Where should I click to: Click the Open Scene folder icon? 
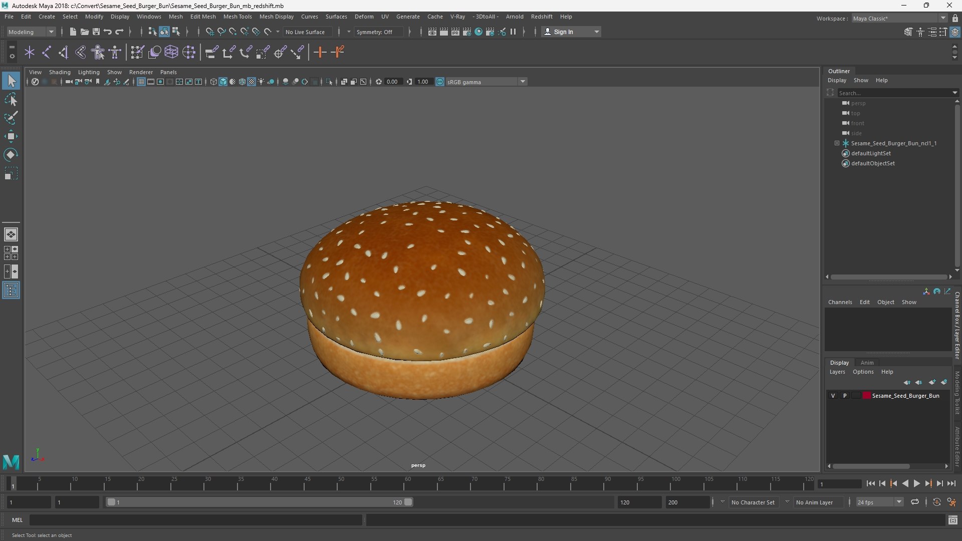[x=85, y=32]
